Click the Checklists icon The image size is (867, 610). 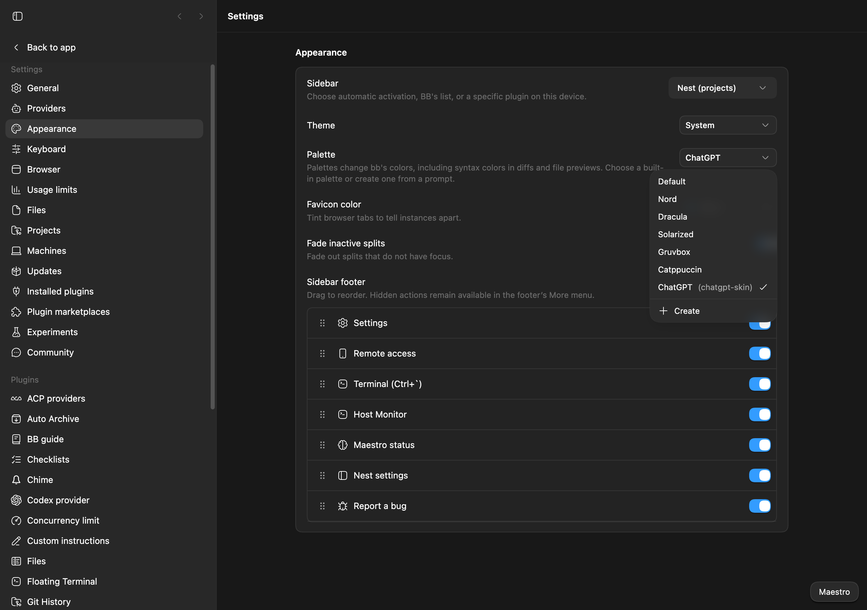pyautogui.click(x=16, y=460)
